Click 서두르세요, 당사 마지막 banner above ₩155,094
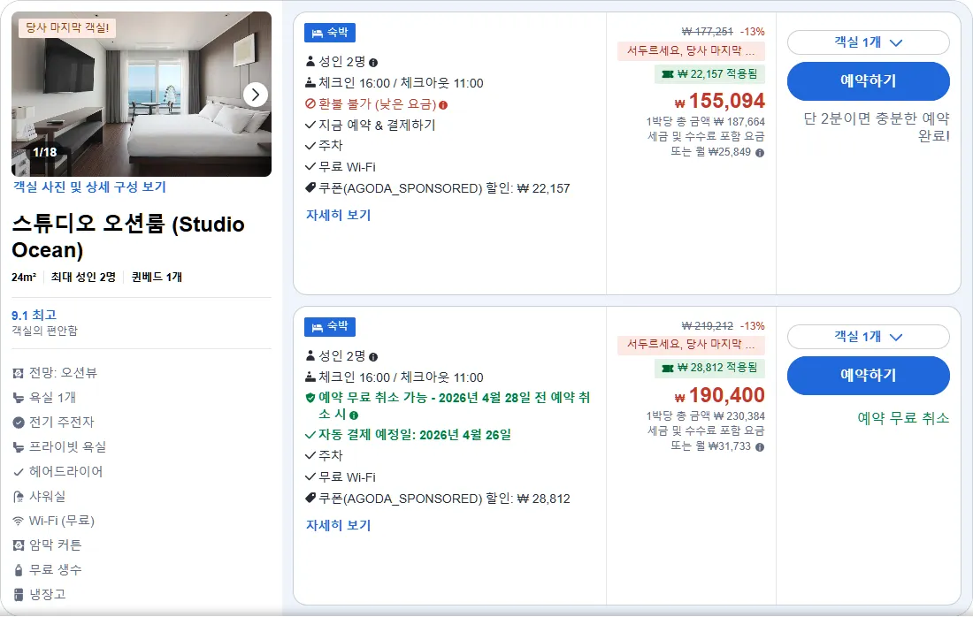The width and height of the screenshot is (973, 617). click(691, 51)
